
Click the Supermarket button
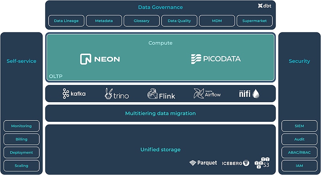pyautogui.click(x=254, y=21)
